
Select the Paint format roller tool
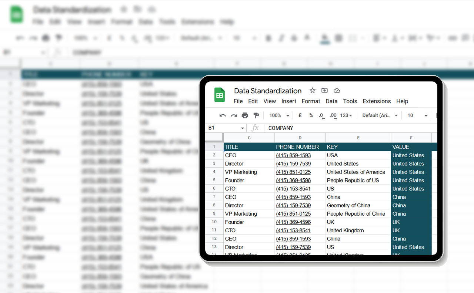(x=256, y=115)
